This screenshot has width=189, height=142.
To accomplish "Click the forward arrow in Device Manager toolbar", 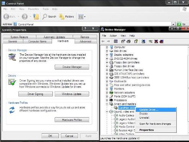I will coord(108,41).
